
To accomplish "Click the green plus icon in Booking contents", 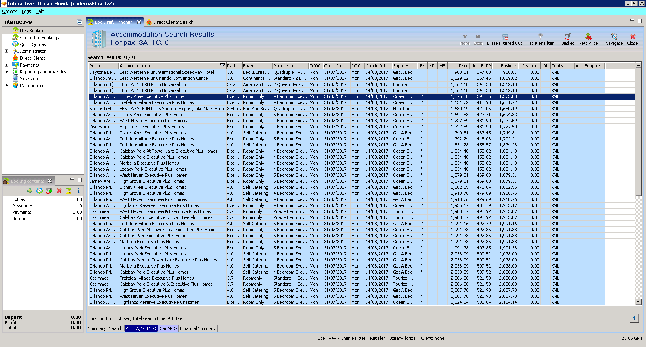I will pyautogui.click(x=30, y=191).
